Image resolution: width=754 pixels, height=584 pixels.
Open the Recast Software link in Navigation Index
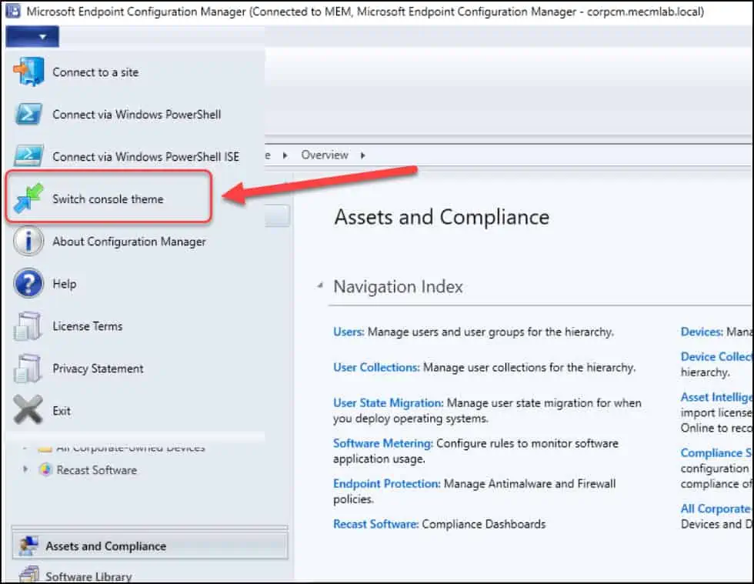(x=376, y=524)
